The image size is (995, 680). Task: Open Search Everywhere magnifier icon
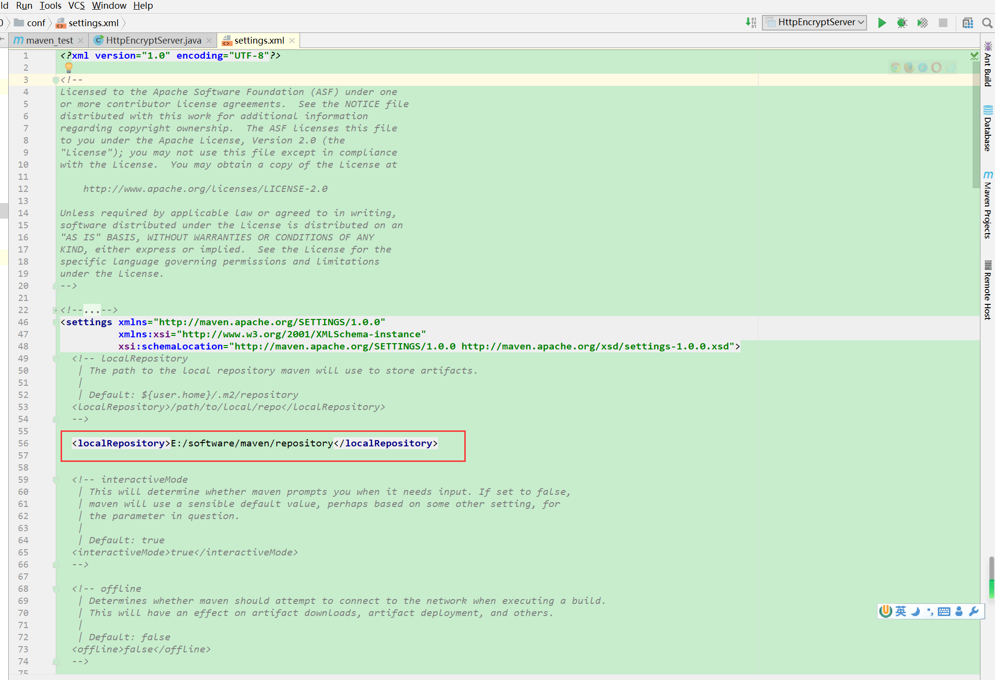pyautogui.click(x=987, y=23)
